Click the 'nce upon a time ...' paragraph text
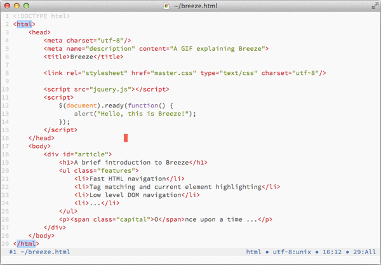 pyautogui.click(x=221, y=219)
